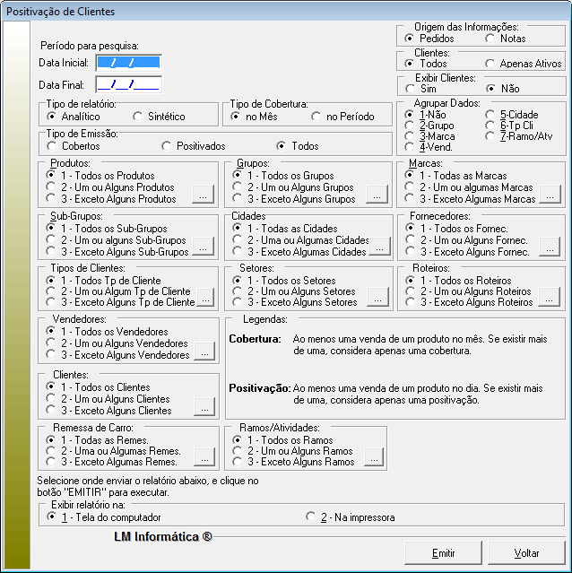Open the Roteiros selection browse button
This screenshot has width=572, height=573.
click(x=549, y=299)
